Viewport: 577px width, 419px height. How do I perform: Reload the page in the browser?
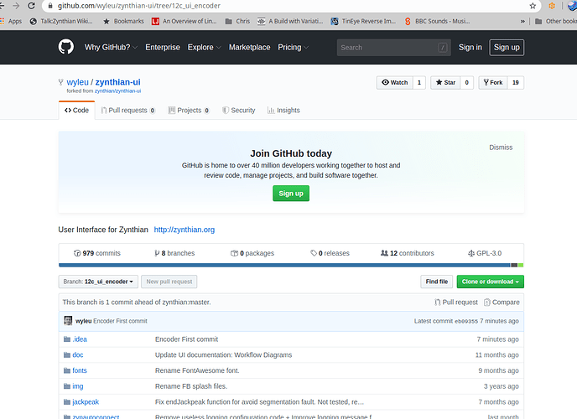[x=31, y=6]
